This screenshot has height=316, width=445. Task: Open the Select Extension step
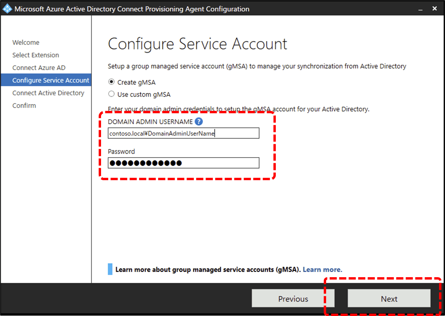[36, 55]
